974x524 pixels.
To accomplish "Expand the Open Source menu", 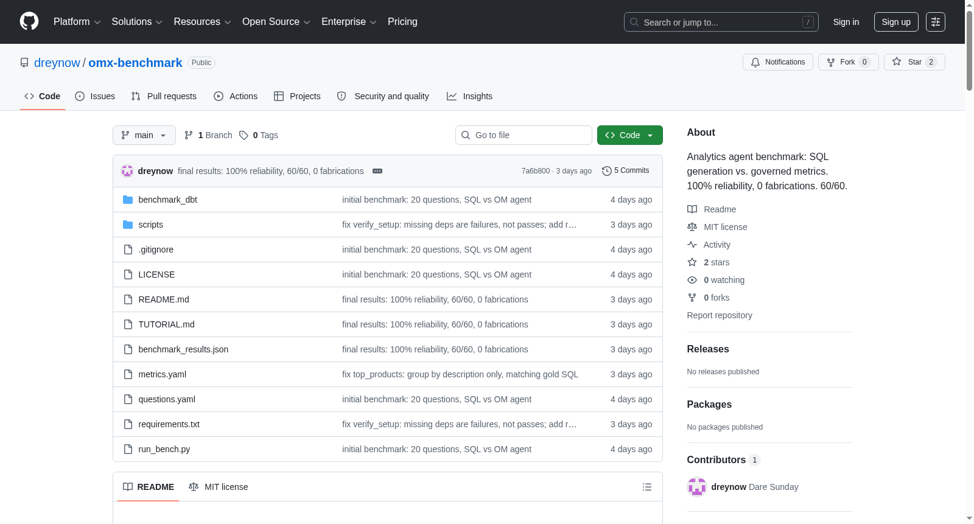I will click(x=276, y=22).
